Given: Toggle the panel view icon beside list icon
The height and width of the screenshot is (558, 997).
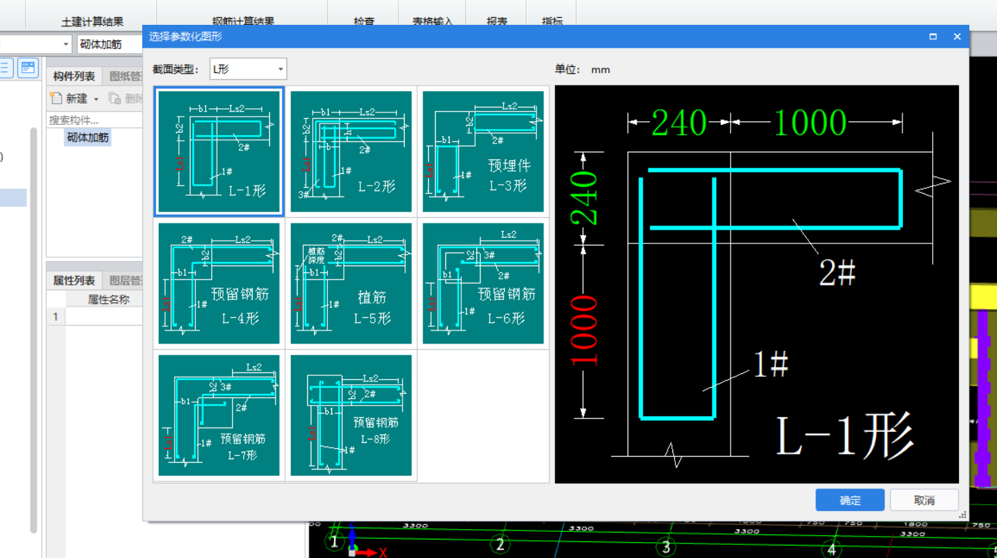Looking at the screenshot, I should (x=28, y=68).
